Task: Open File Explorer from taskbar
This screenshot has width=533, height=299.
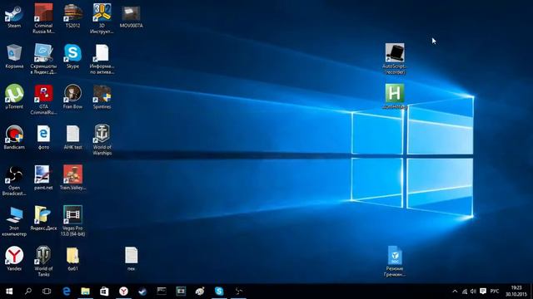Action: click(85, 292)
